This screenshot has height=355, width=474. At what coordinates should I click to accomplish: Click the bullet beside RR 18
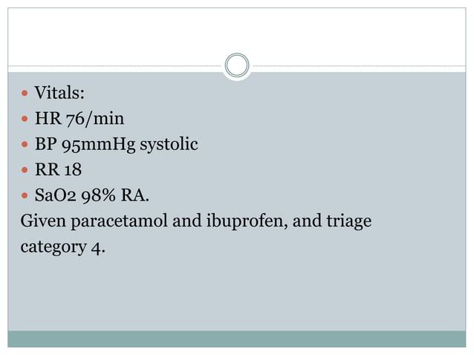25,170
